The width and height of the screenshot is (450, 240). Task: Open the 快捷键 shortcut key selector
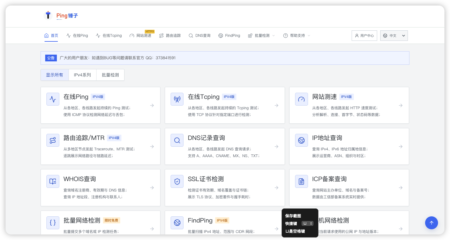point(307,223)
